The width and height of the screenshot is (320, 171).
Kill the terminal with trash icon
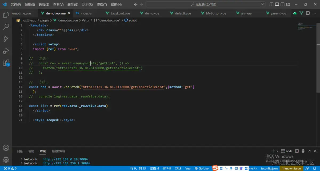tap(303, 151)
